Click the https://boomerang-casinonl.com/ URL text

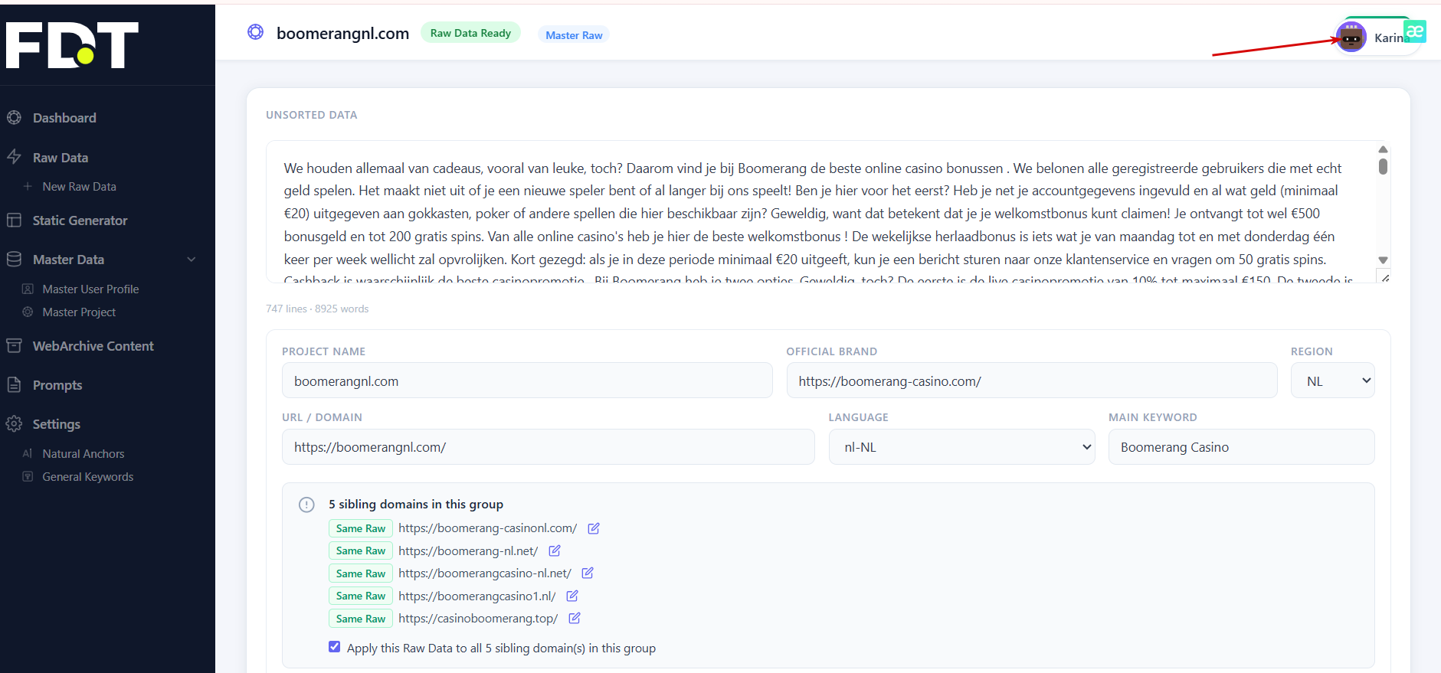coord(488,528)
